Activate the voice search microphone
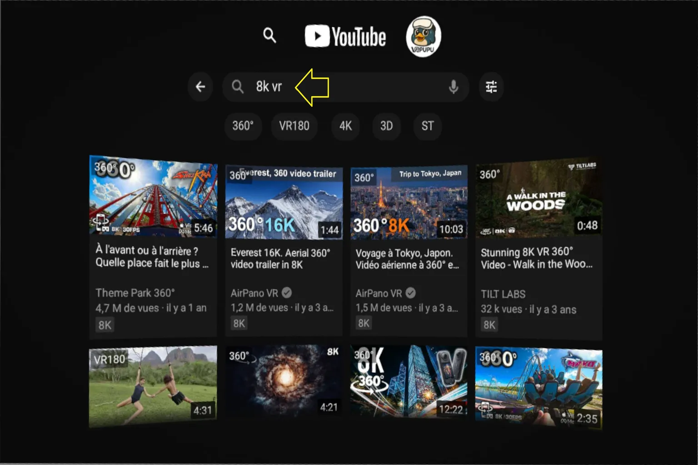This screenshot has height=465, width=698. coord(453,86)
